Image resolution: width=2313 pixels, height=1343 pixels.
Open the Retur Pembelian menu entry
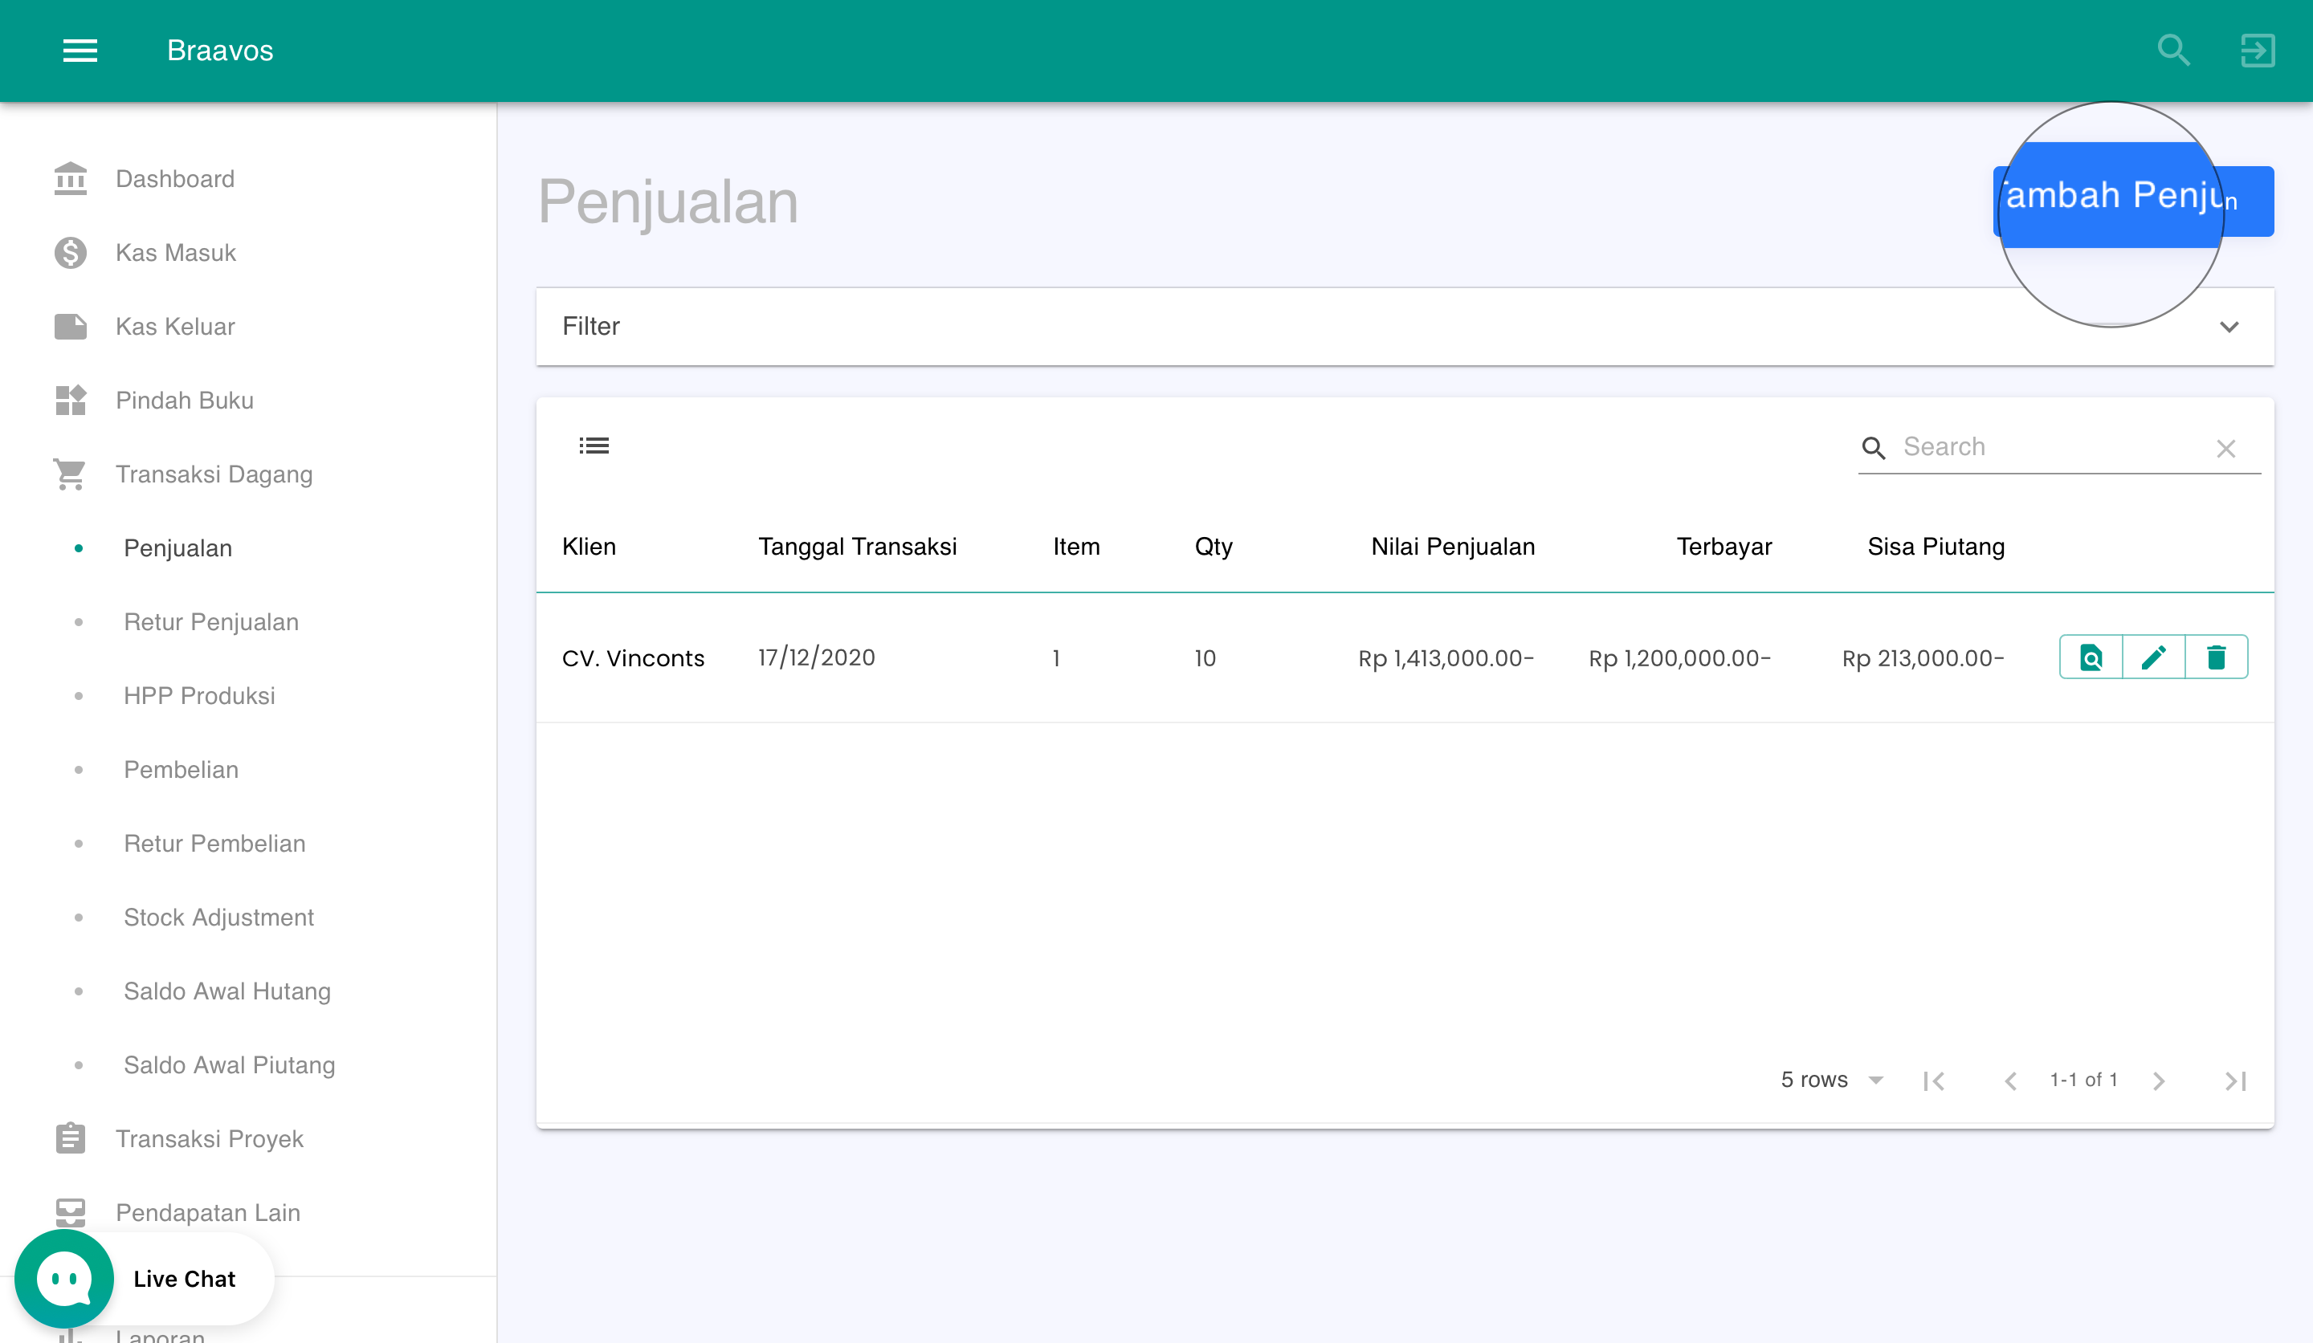214,843
